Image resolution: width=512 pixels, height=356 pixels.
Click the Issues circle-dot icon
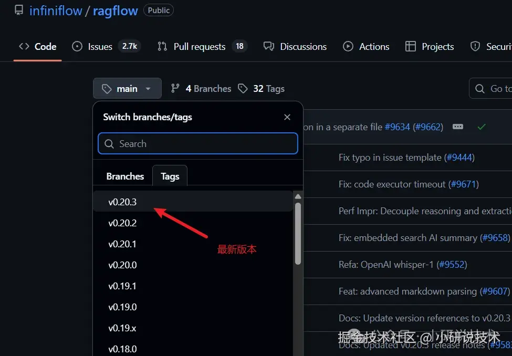pos(77,46)
